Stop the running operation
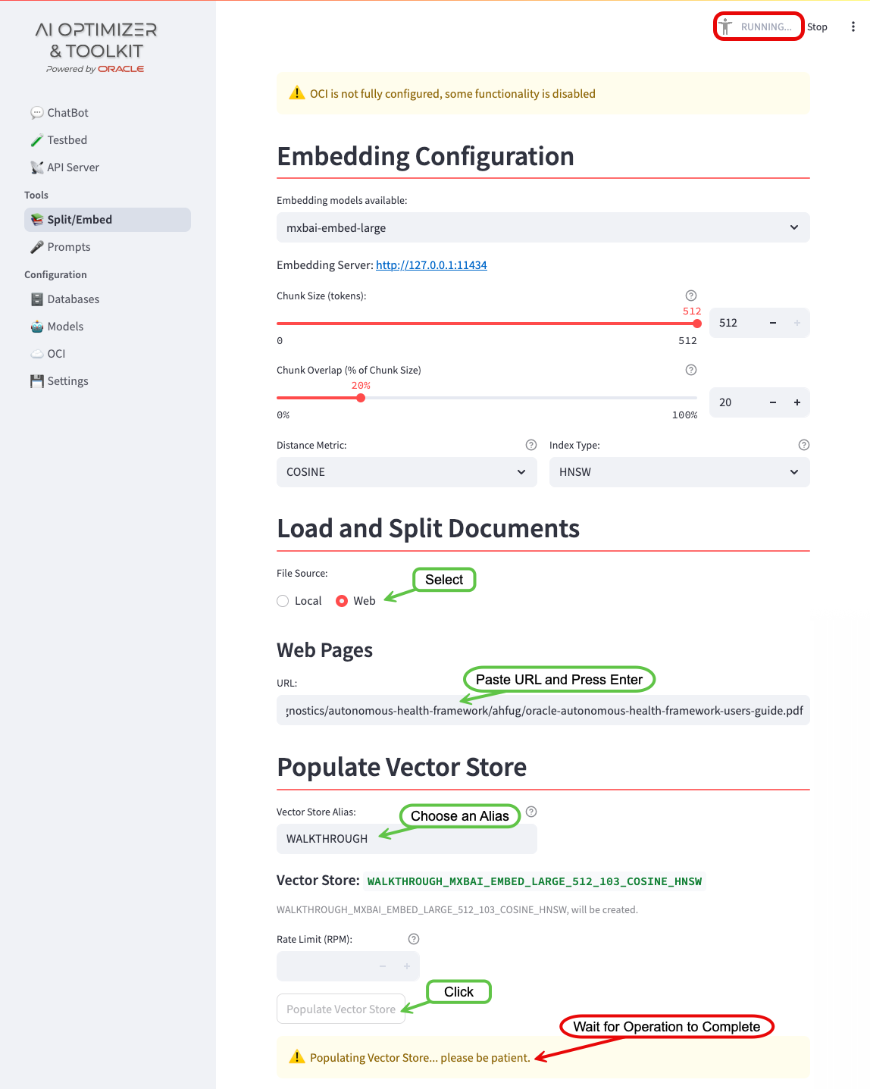Screen dimensions: 870x1089 coord(817,27)
